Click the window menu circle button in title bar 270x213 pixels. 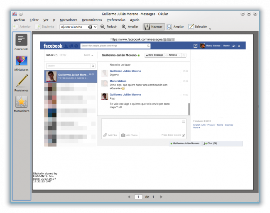click(21, 14)
